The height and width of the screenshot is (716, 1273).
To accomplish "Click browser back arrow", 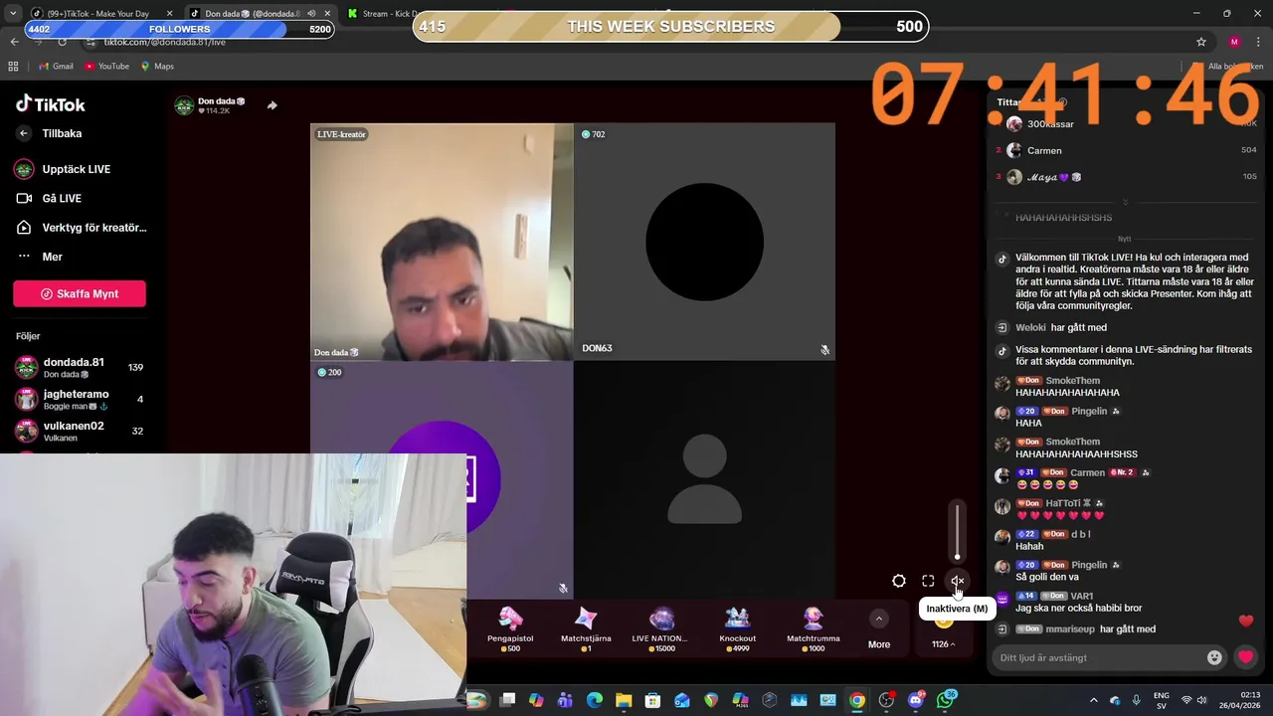I will [14, 42].
